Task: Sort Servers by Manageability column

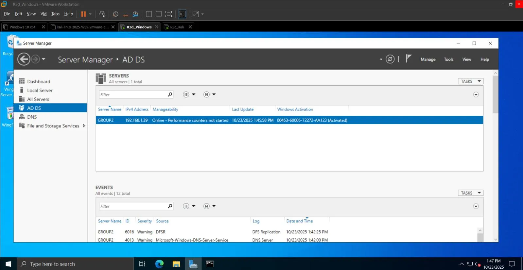Action: 165,110
